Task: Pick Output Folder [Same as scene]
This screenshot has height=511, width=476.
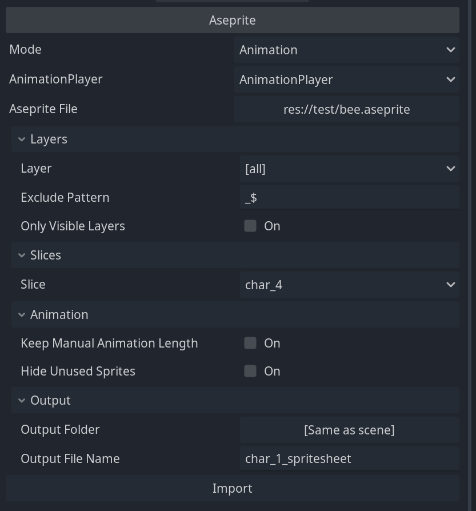Action: pyautogui.click(x=350, y=430)
